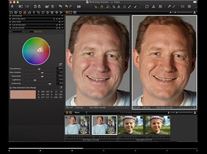
Task: Open the Metadata info tool tab
Action: click(x=47, y=13)
